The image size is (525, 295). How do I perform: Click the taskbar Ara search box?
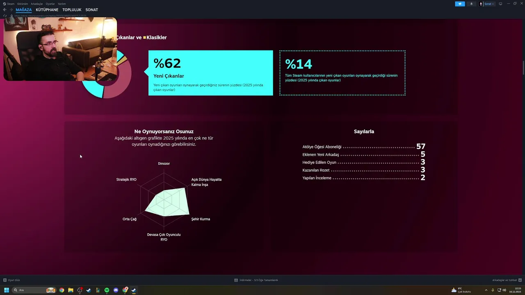[x=34, y=290]
